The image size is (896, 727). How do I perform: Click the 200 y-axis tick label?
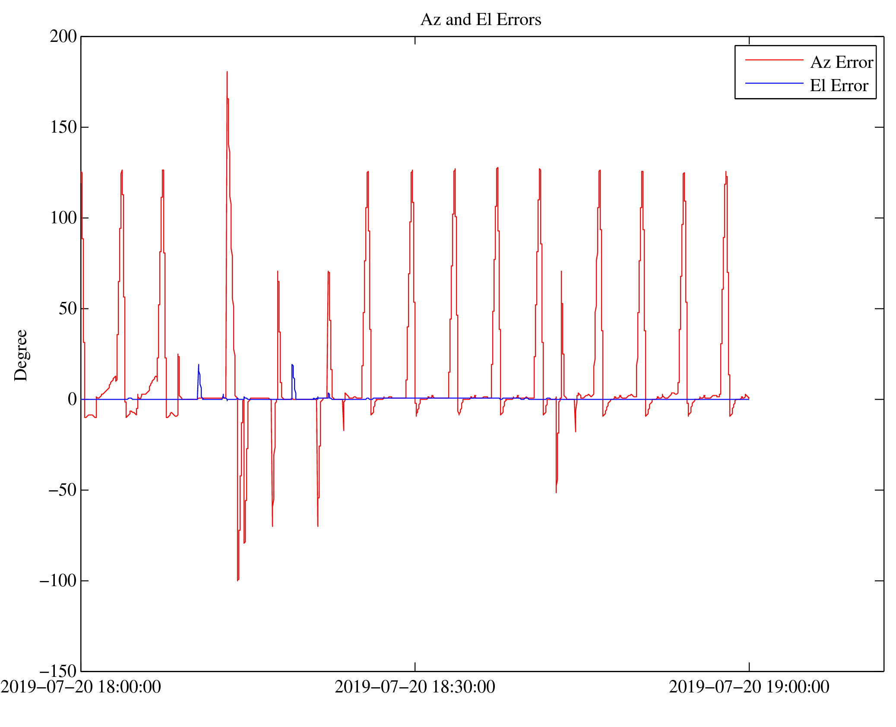point(63,36)
